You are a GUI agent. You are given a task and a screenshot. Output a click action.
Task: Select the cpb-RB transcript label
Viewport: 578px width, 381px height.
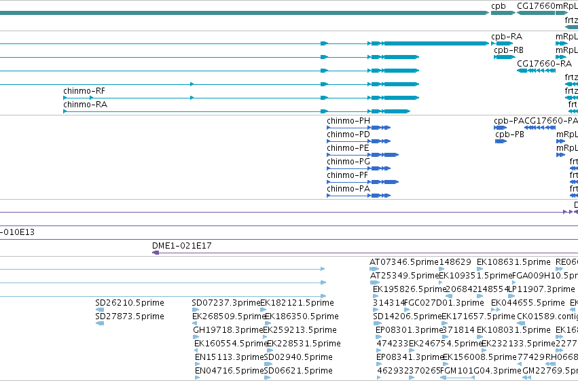(508, 50)
